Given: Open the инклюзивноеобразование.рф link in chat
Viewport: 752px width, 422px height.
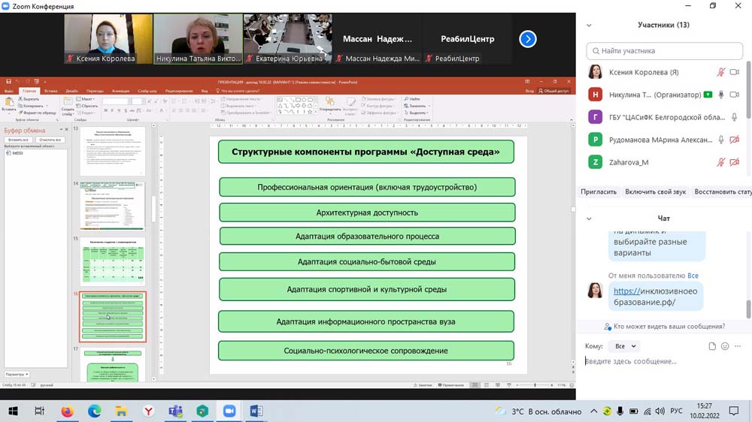Looking at the screenshot, I should [x=655, y=297].
